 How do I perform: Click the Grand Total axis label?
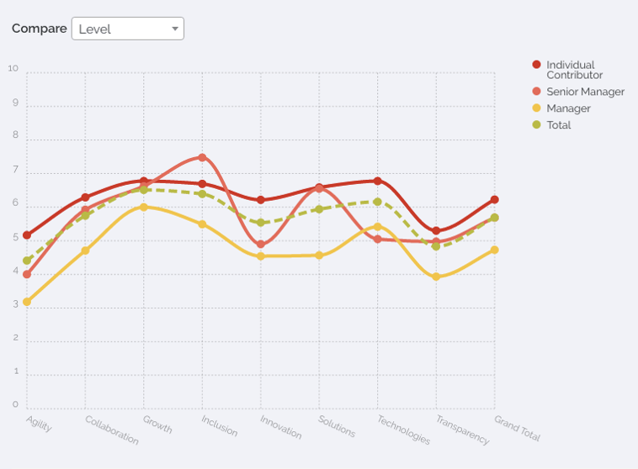pos(517,428)
